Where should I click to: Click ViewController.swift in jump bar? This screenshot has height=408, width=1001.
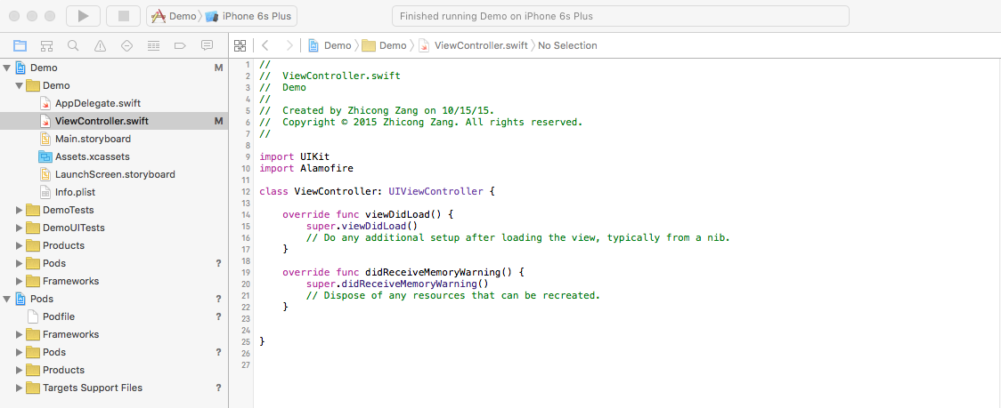click(473, 45)
